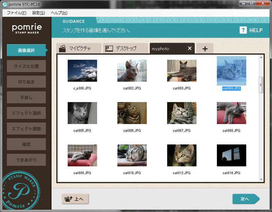Close the myphoto tab with X
Viewport: 272px width, 212px height.
point(190,48)
